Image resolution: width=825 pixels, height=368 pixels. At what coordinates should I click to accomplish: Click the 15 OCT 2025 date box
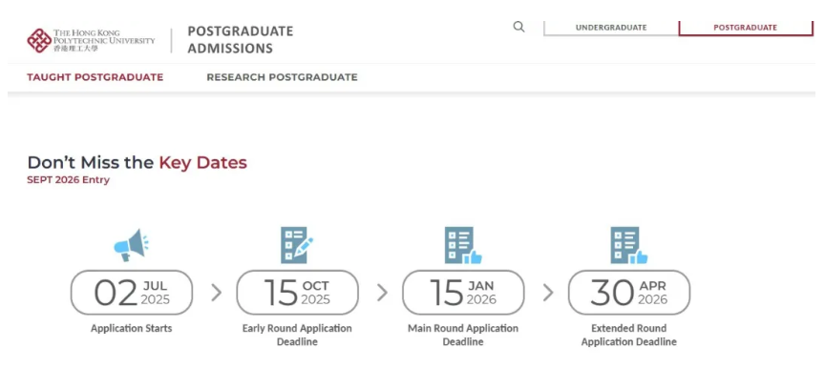(x=297, y=293)
